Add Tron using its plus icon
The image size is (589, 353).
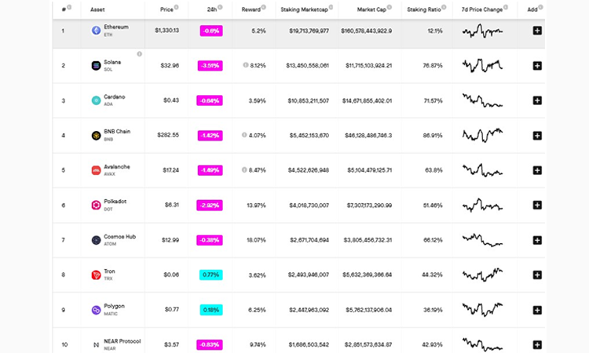[x=537, y=275]
